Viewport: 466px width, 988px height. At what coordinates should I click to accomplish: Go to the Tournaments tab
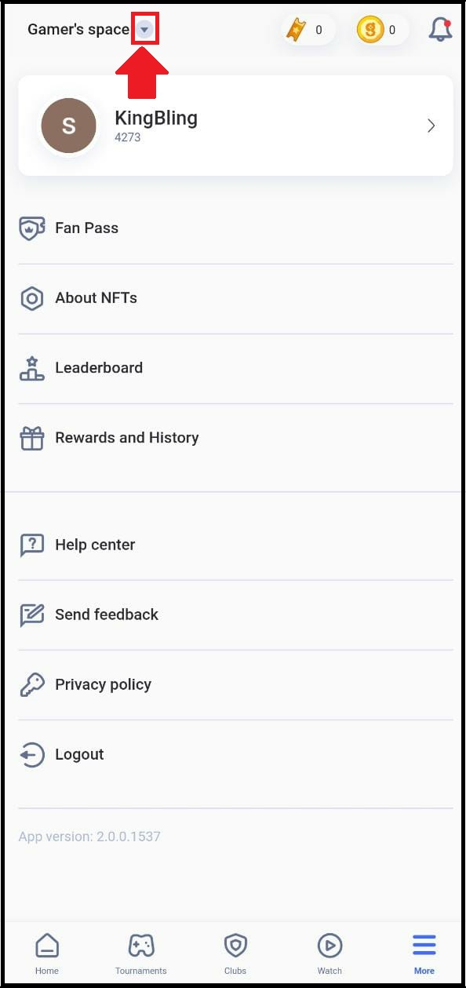pos(141,953)
